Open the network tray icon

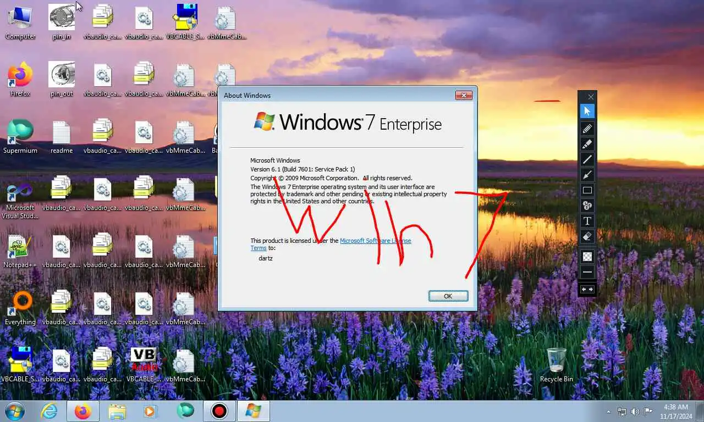click(622, 412)
